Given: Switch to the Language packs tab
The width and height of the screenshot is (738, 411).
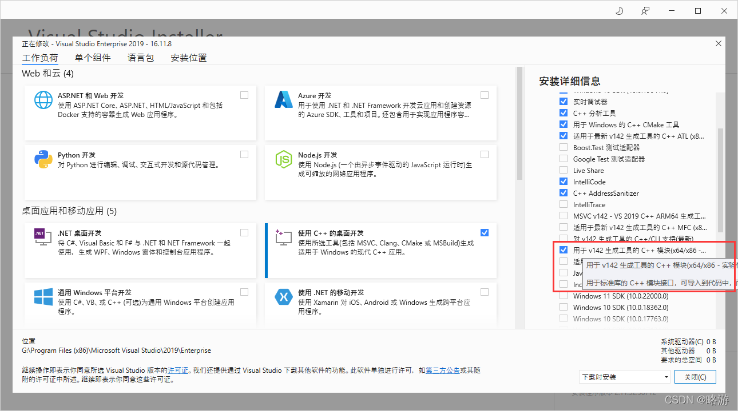Looking at the screenshot, I should (141, 58).
